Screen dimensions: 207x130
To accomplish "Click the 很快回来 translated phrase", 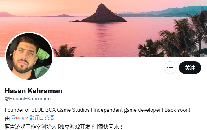I will point(109,127).
